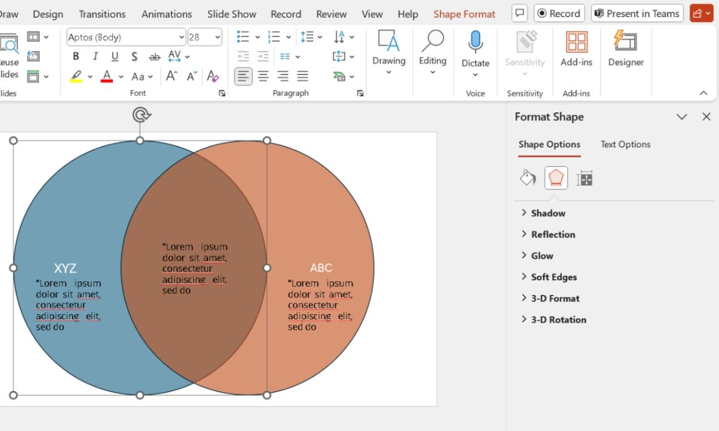Expand the Soft Edges section
The image size is (719, 431).
tap(549, 277)
